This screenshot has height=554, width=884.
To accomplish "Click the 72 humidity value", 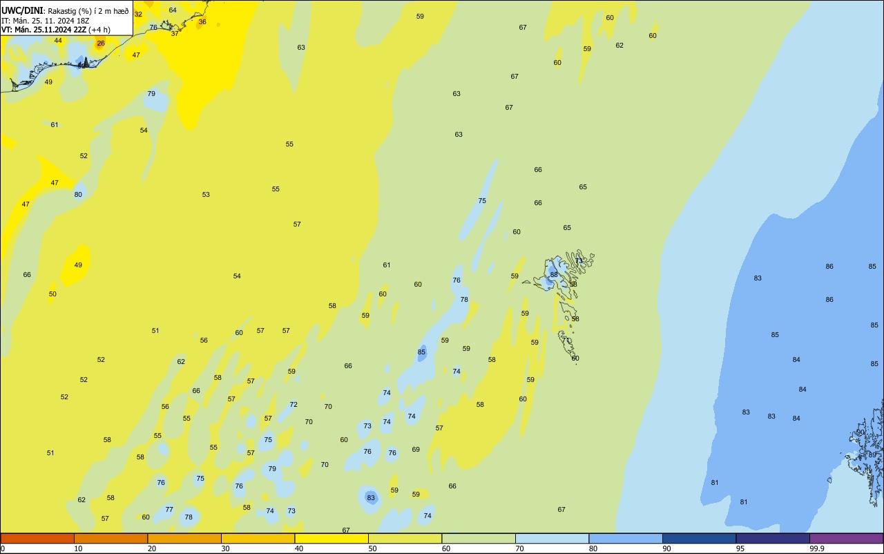I will (294, 405).
